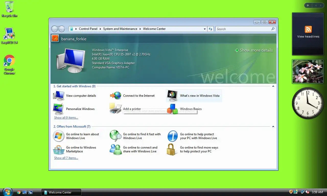This screenshot has height=196, width=327.
Task: Select the EasyBCD 2.4 desktop shortcut
Action: click(x=9, y=36)
